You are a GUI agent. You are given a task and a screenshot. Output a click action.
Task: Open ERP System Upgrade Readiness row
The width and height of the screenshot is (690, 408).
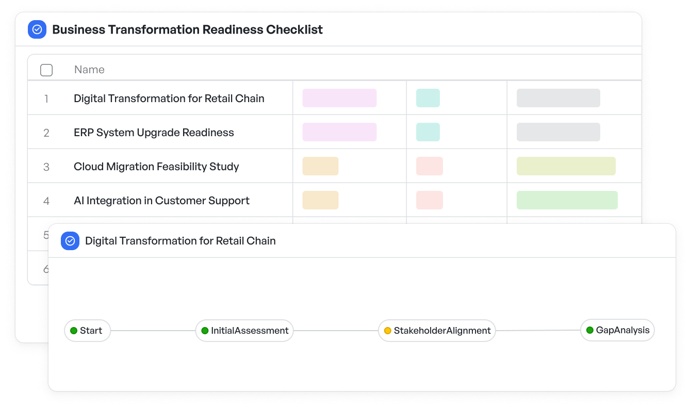pyautogui.click(x=154, y=133)
